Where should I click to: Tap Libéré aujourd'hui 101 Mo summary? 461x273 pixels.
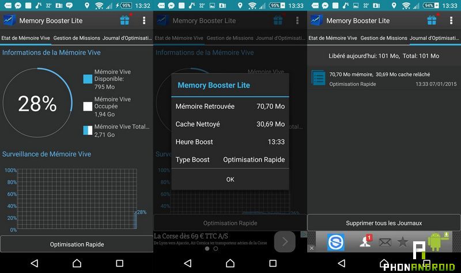(384, 56)
